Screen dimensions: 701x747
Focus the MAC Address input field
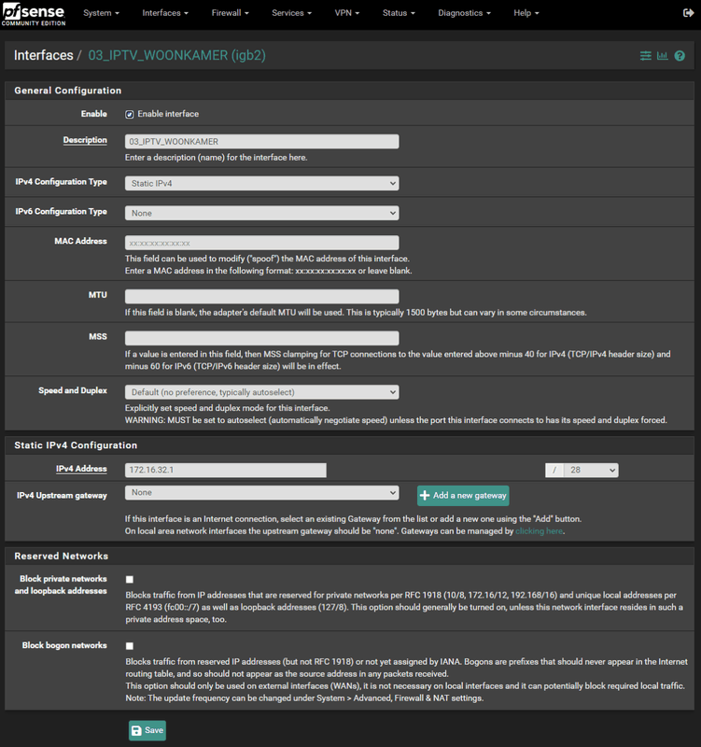[262, 243]
